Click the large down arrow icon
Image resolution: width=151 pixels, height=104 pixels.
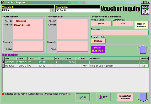(143, 97)
